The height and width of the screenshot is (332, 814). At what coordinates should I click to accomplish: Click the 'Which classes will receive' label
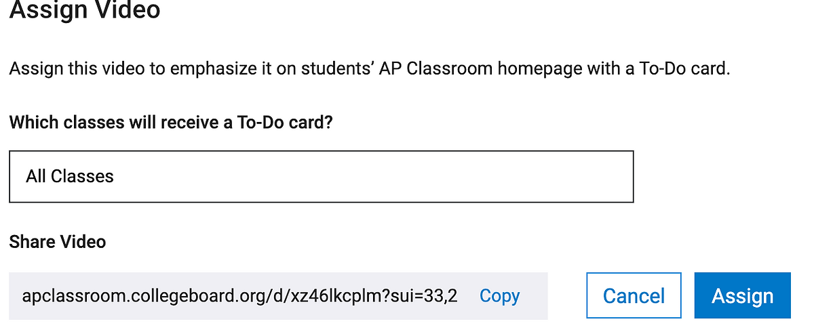tap(171, 123)
